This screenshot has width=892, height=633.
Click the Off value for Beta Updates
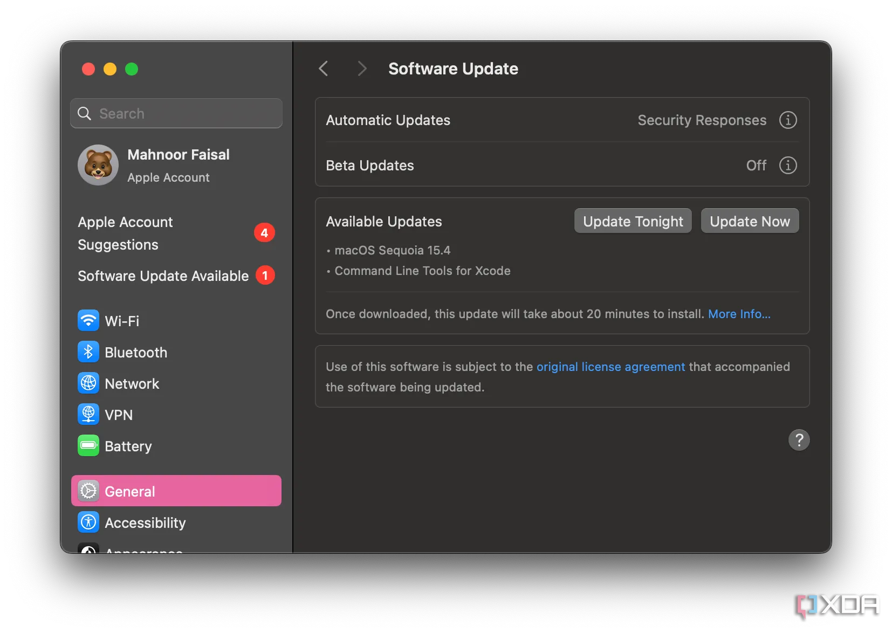[756, 165]
